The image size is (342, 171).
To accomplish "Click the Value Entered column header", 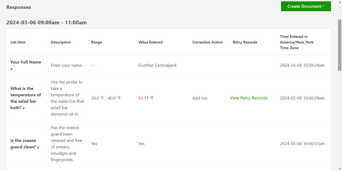I will 150,42.
